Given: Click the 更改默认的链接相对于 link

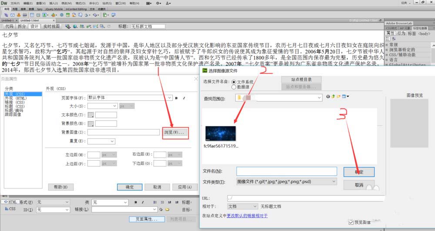Looking at the screenshot, I should [247, 216].
